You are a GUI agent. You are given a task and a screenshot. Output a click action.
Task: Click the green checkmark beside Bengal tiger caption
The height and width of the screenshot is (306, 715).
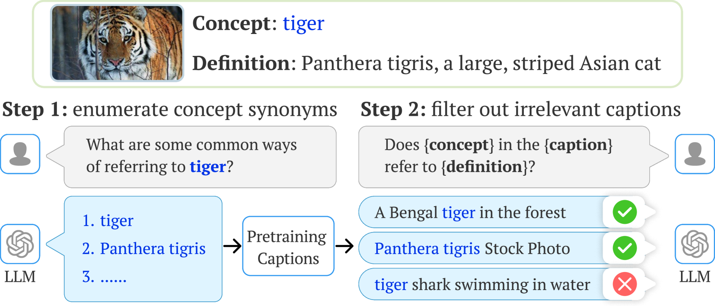624,212
